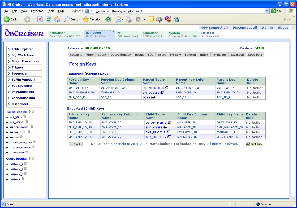Select SQL Work Area in sidebar
The width and height of the screenshot is (297, 208).
click(23, 55)
